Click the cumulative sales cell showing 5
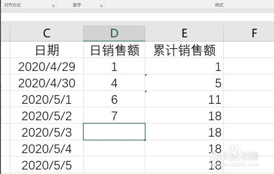274x174 pixels. click(184, 82)
